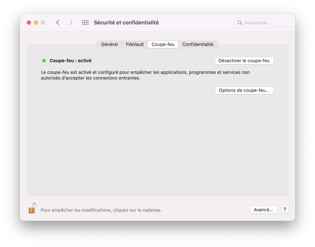Go back with the left chevron arrow

coord(58,22)
